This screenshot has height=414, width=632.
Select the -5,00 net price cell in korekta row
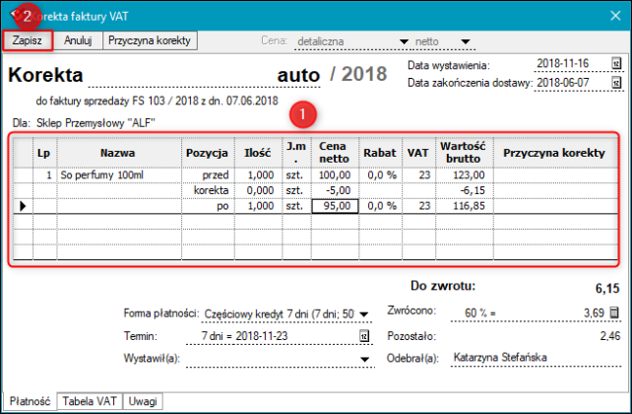pyautogui.click(x=335, y=190)
